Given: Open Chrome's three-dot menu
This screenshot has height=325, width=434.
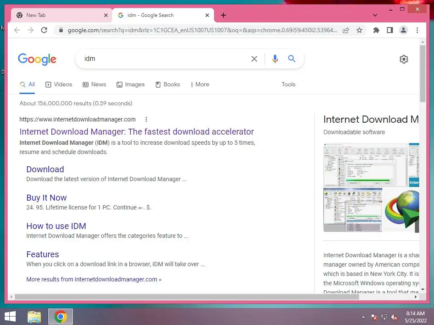Looking at the screenshot, I should 417,30.
